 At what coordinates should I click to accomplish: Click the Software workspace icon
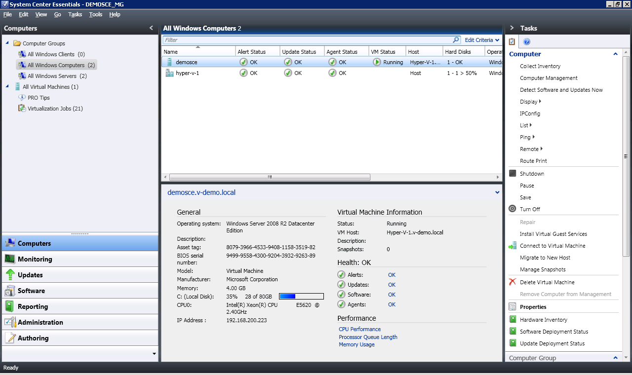pyautogui.click(x=10, y=291)
